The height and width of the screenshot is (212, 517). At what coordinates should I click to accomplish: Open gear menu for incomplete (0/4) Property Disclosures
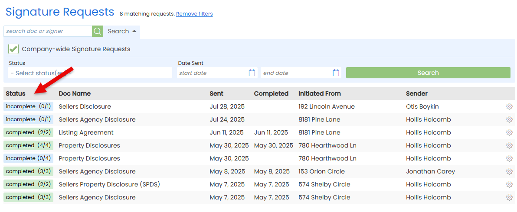[509, 158]
